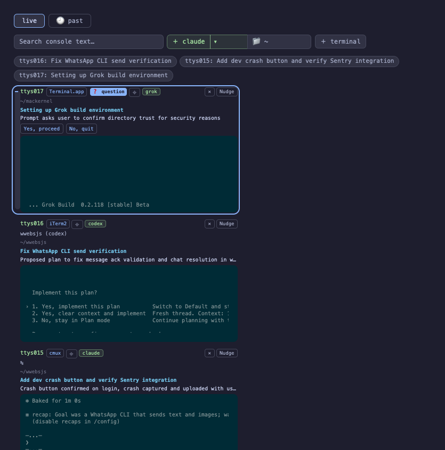Nudge the ttys017 session
445x450 pixels.
pos(226,92)
